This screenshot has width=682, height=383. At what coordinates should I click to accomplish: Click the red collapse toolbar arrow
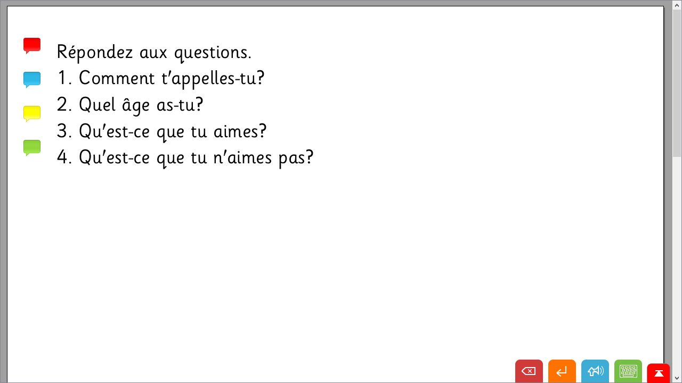coord(659,373)
